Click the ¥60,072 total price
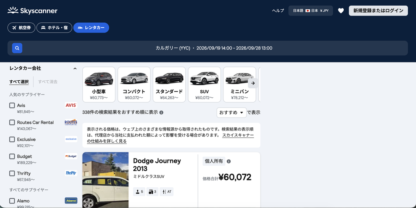Image resolution: width=416 pixels, height=208 pixels. 235,177
